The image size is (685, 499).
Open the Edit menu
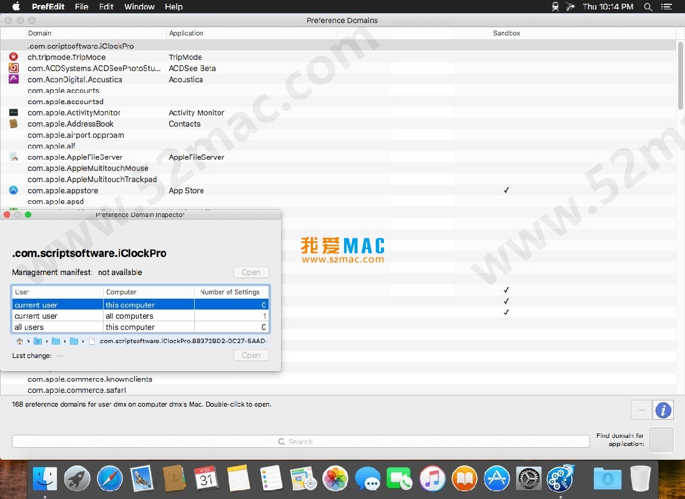tap(106, 6)
